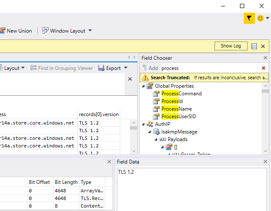Close the filter panel under the Layout toolbar
This screenshot has width=271, height=211.
pyautogui.click(x=130, y=79)
